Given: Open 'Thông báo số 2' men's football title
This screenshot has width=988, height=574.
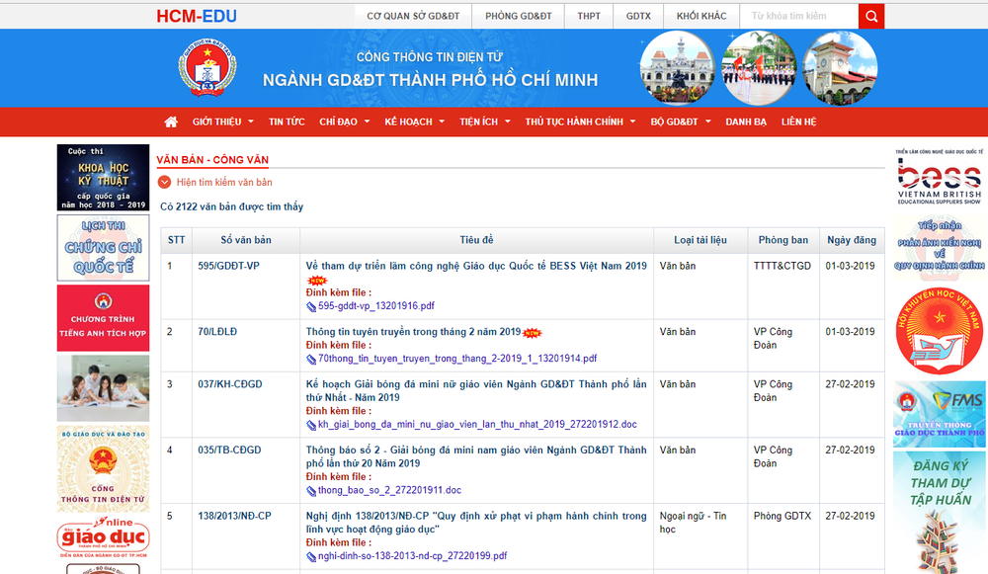Looking at the screenshot, I should point(476,456).
